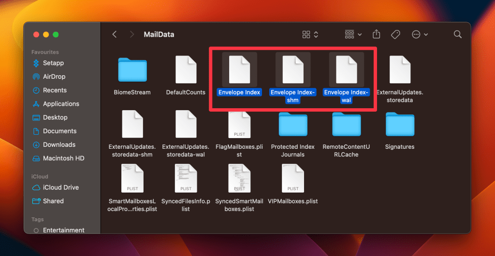
Task: Open the More actions ellipsis menu
Action: (x=420, y=34)
